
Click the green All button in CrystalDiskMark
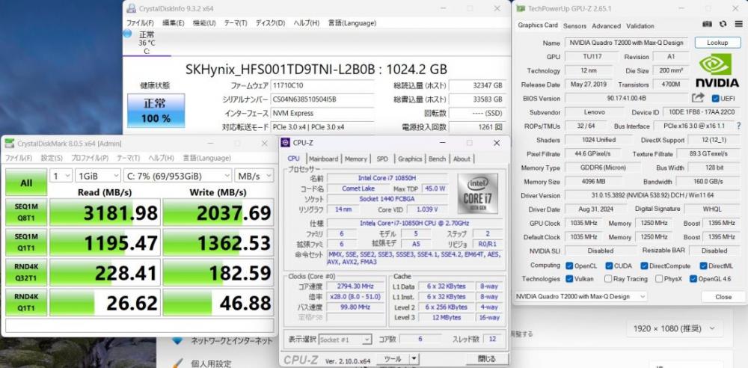click(26, 183)
